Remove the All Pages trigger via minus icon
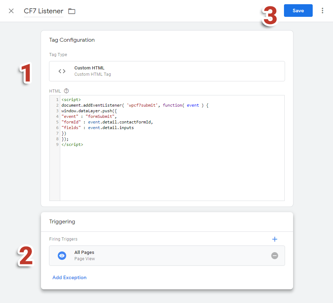 (275, 255)
